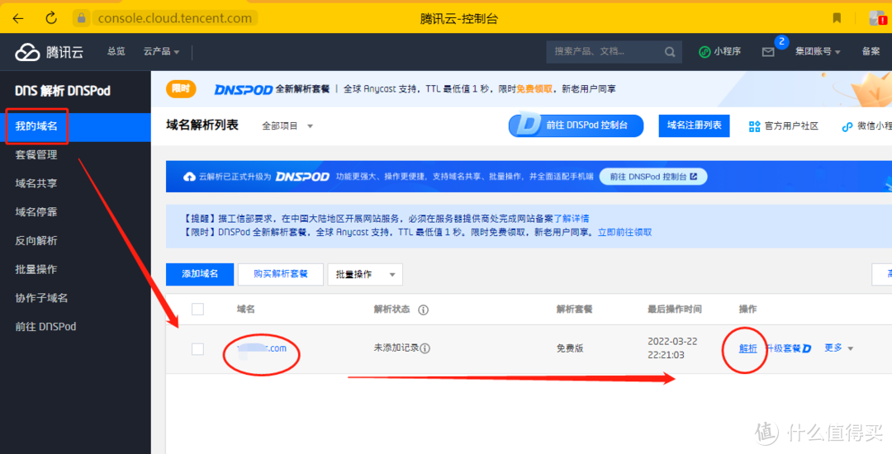This screenshot has width=892, height=454.
Task: Click the 解析 link in domain row
Action: 748,348
